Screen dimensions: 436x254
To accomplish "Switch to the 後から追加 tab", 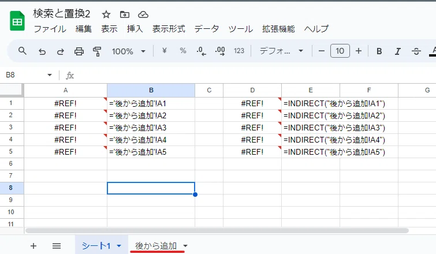I will 156,246.
